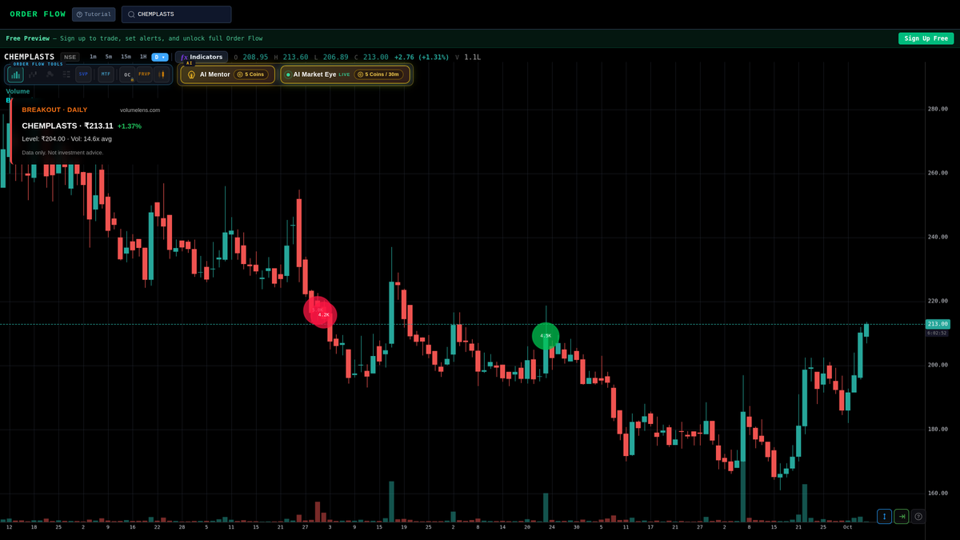Click the SVP tool button
This screenshot has height=540, width=960.
[83, 74]
